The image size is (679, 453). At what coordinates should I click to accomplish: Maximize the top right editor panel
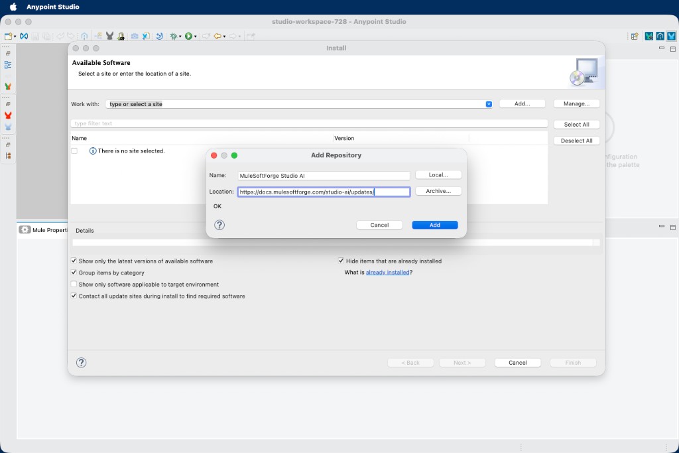point(672,48)
